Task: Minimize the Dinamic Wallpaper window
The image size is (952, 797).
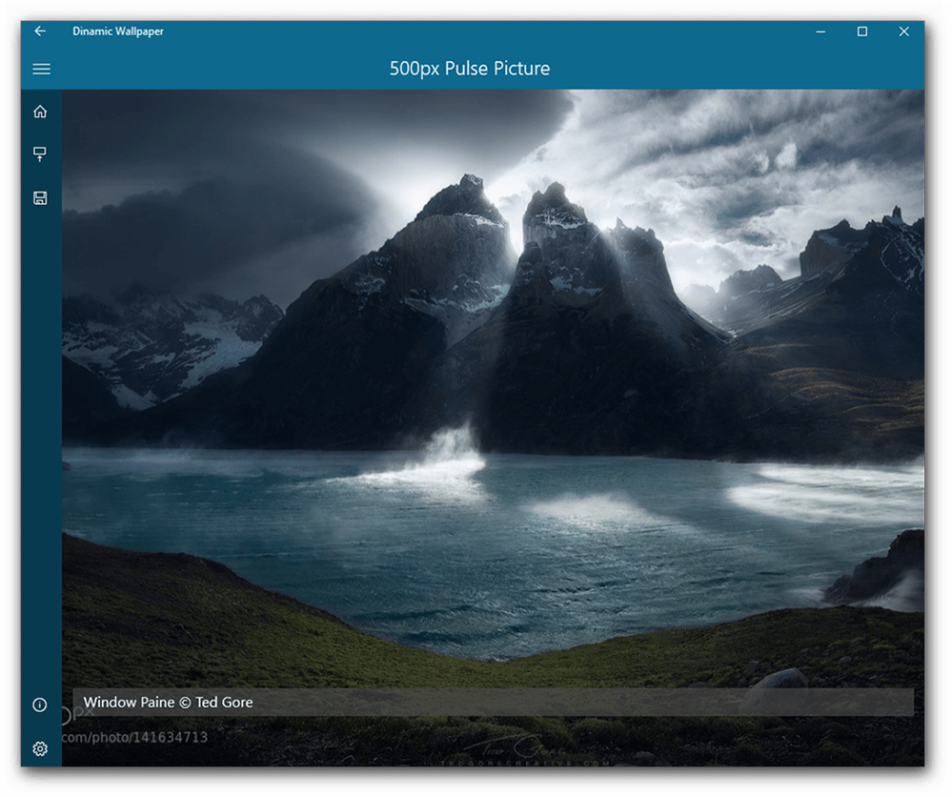Action: coord(820,31)
